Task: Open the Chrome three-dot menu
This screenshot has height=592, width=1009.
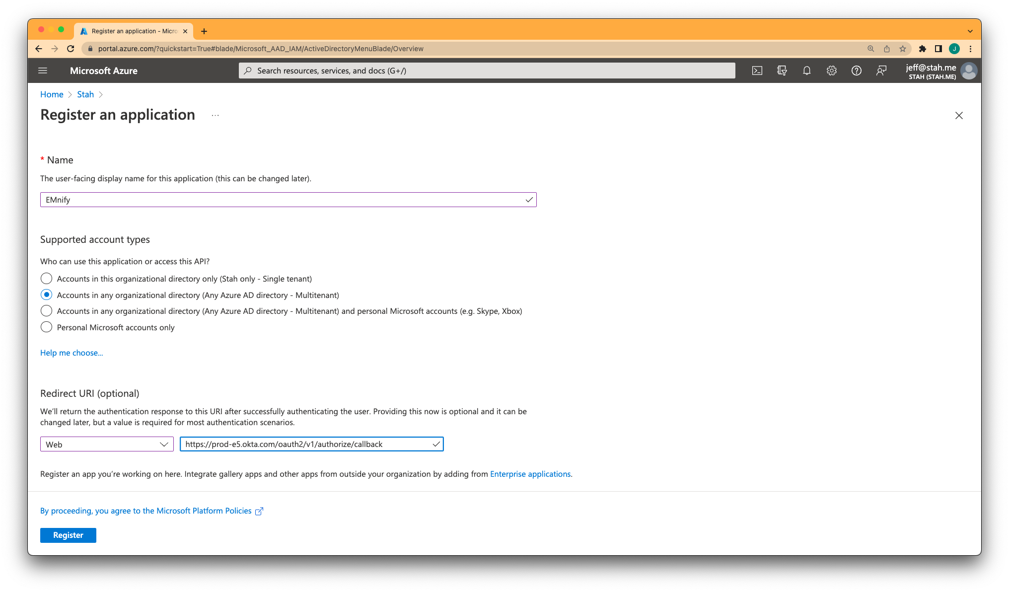Action: coord(970,49)
